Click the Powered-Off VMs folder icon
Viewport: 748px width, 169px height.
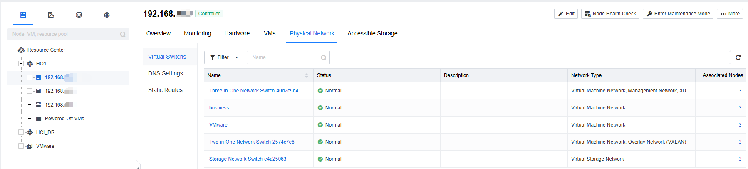click(39, 119)
